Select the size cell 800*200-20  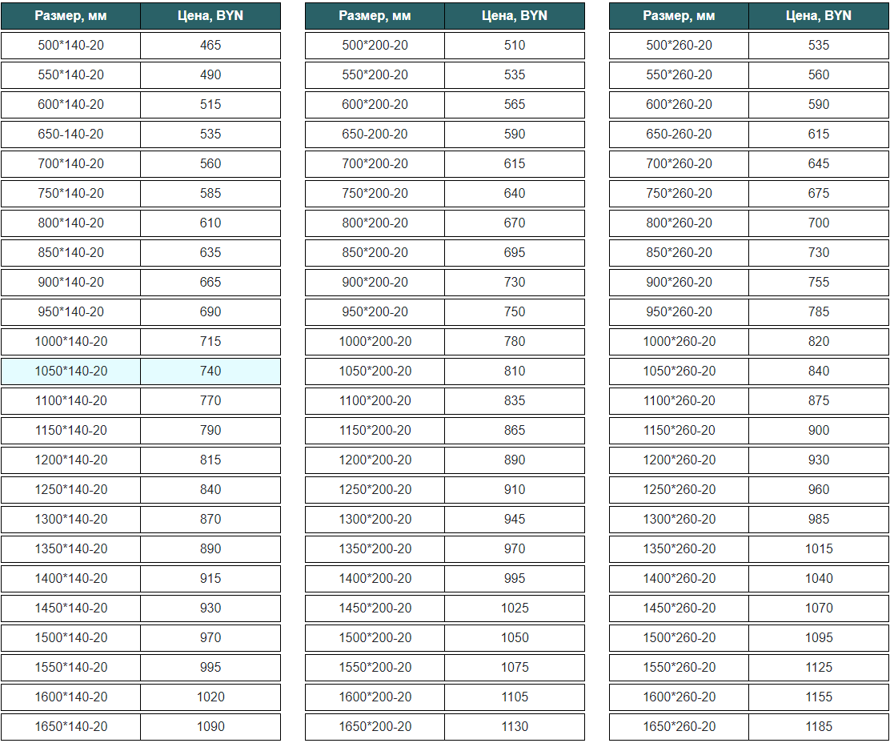(x=375, y=223)
